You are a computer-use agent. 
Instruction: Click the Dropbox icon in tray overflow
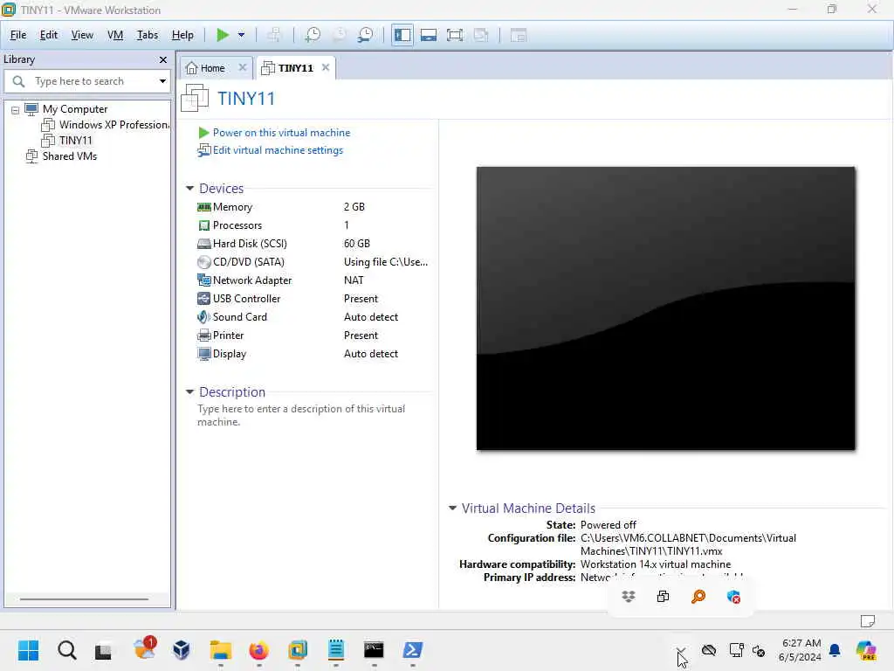[x=629, y=597]
